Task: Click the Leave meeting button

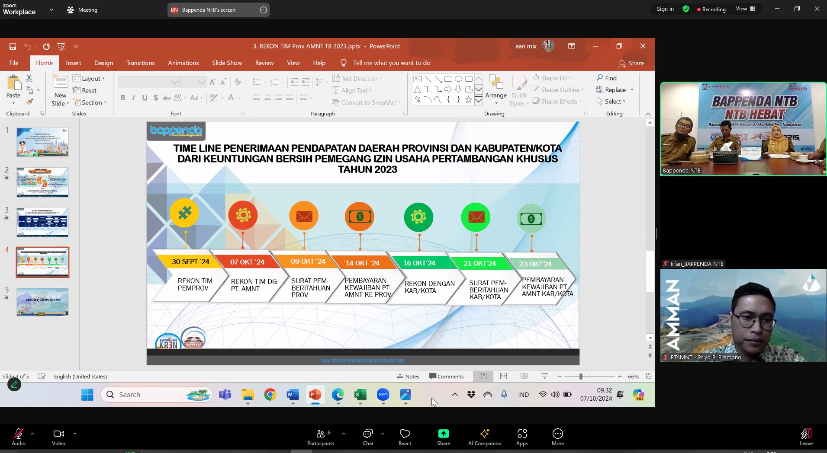Action: tap(806, 437)
